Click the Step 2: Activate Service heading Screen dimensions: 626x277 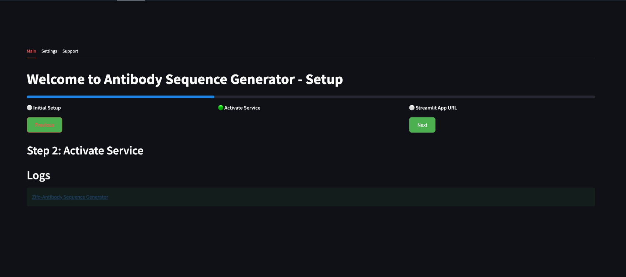(x=85, y=150)
